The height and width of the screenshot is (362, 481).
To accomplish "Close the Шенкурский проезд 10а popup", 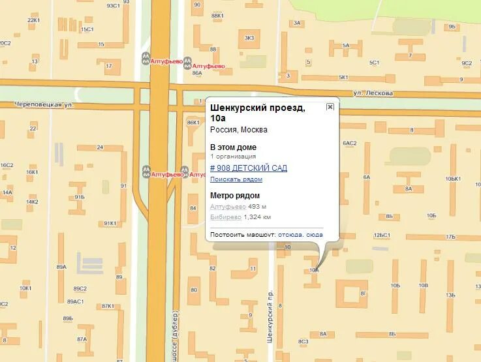I will (330, 107).
